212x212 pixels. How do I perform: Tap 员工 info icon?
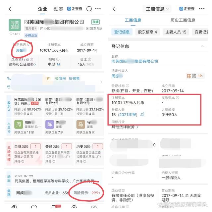click(x=89, y=59)
